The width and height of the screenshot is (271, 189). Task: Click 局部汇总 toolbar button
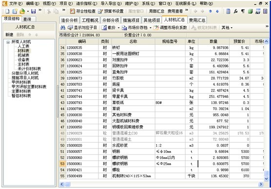[x=156, y=11]
